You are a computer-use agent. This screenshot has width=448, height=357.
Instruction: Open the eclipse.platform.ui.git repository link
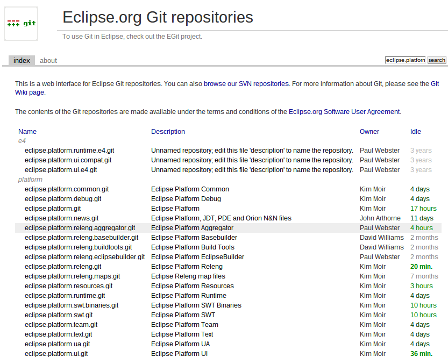point(56,354)
